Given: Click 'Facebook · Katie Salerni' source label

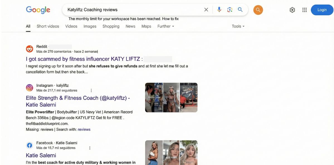Looking at the screenshot, I should [x=57, y=143].
